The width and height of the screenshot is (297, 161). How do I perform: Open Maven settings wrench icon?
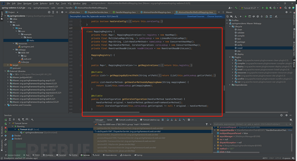click(276, 17)
